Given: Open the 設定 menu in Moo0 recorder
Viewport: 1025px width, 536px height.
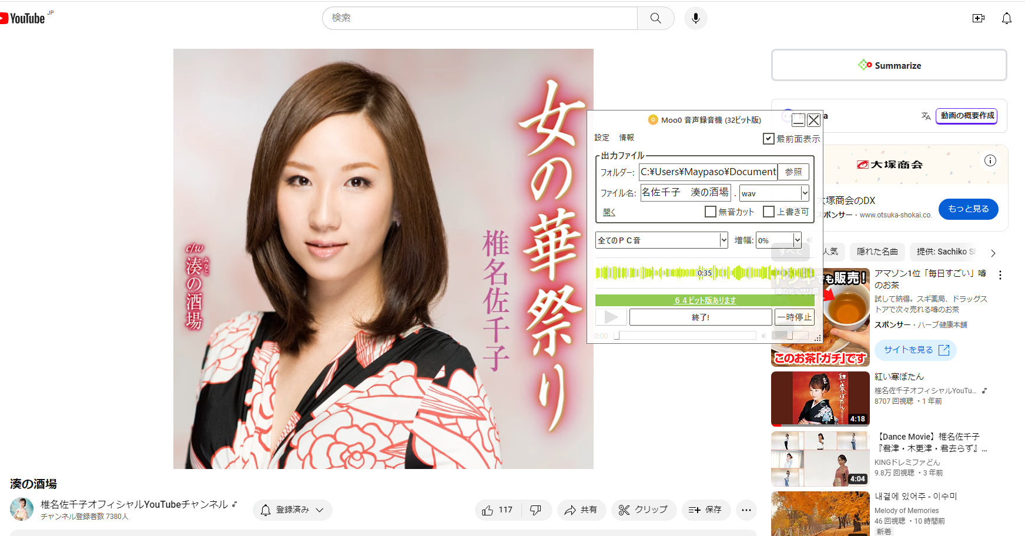Looking at the screenshot, I should pos(602,138).
